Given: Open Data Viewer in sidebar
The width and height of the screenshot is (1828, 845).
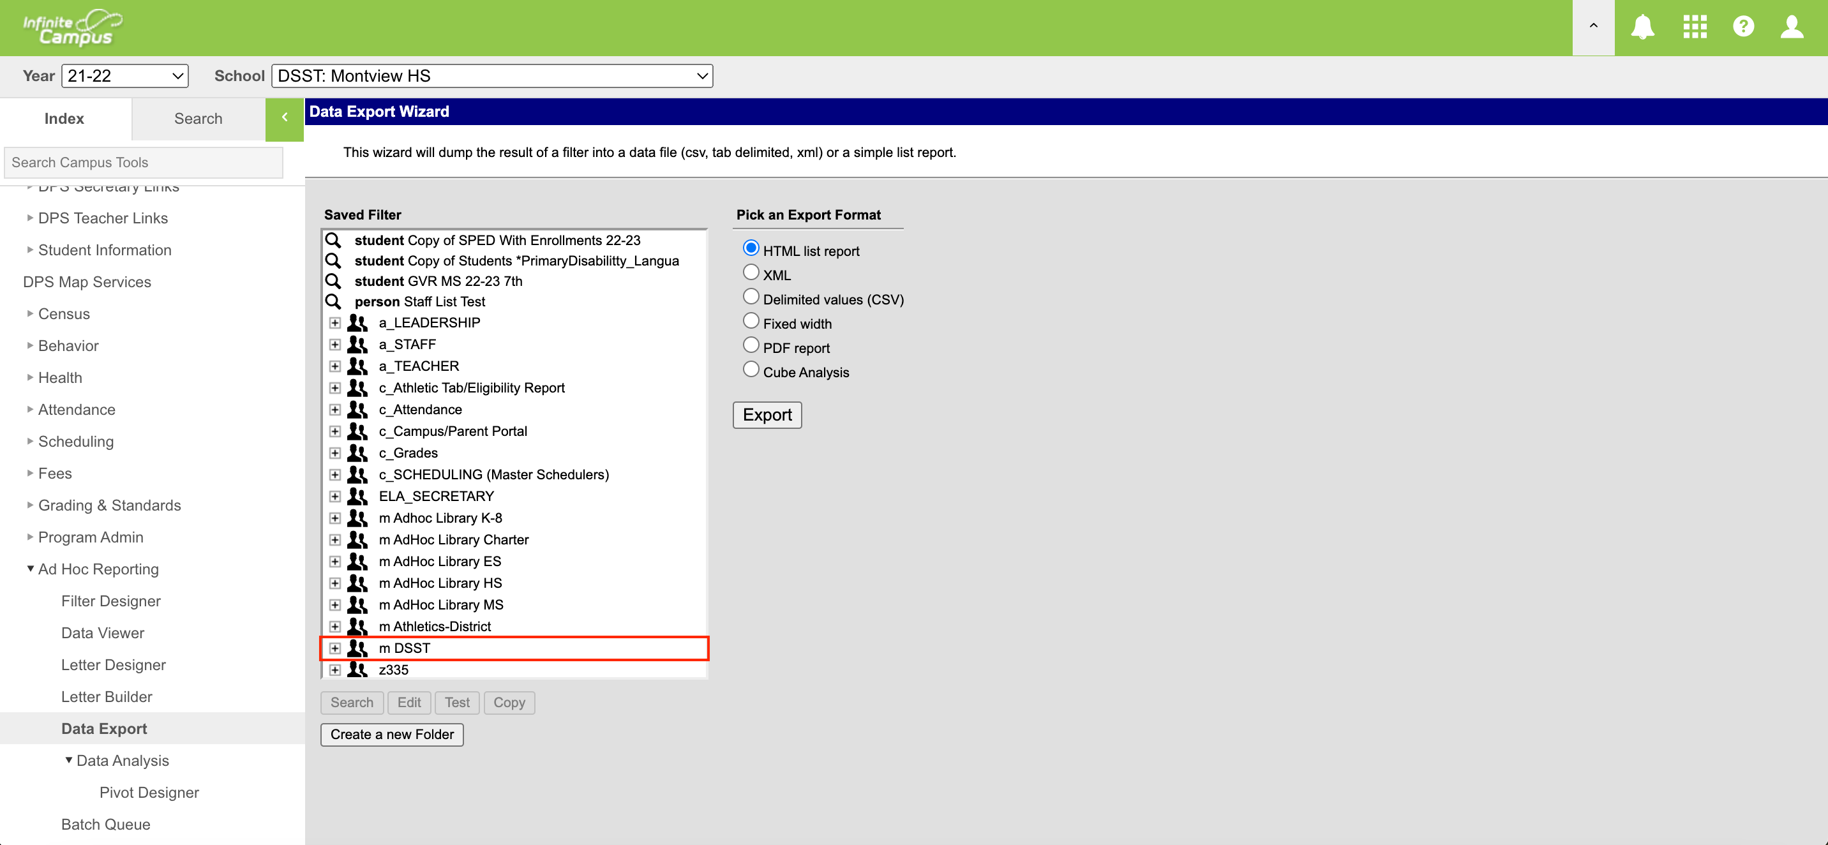Looking at the screenshot, I should tap(103, 633).
